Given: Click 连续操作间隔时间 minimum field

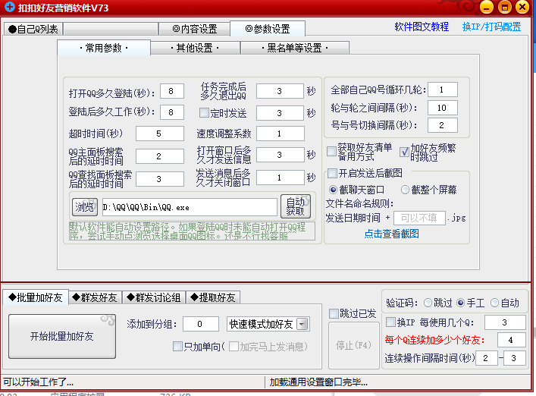Looking at the screenshot, I should (x=486, y=358).
